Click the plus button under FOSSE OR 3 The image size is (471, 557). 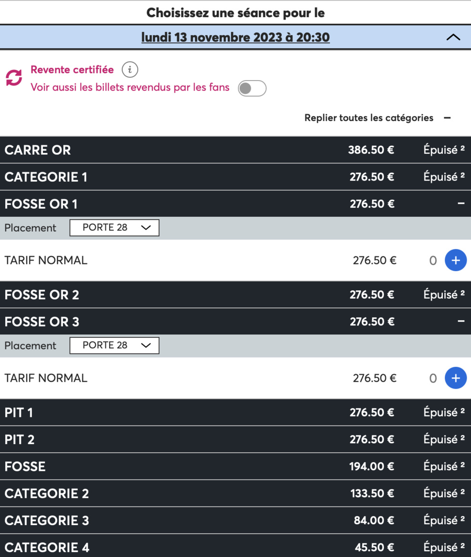[x=456, y=378]
